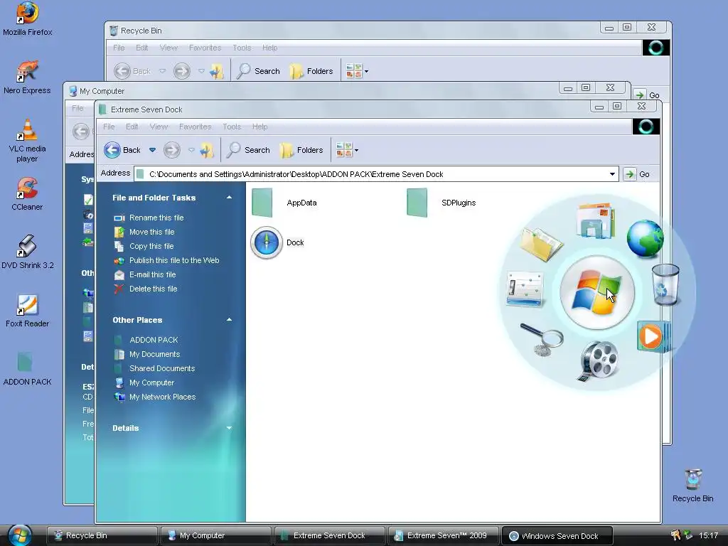Open the yellow folder icon in the circular dock

click(542, 243)
